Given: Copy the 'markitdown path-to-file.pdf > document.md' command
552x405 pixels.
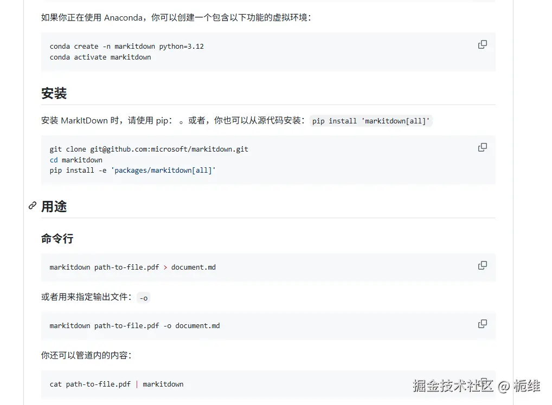Looking at the screenshot, I should pyautogui.click(x=482, y=265).
